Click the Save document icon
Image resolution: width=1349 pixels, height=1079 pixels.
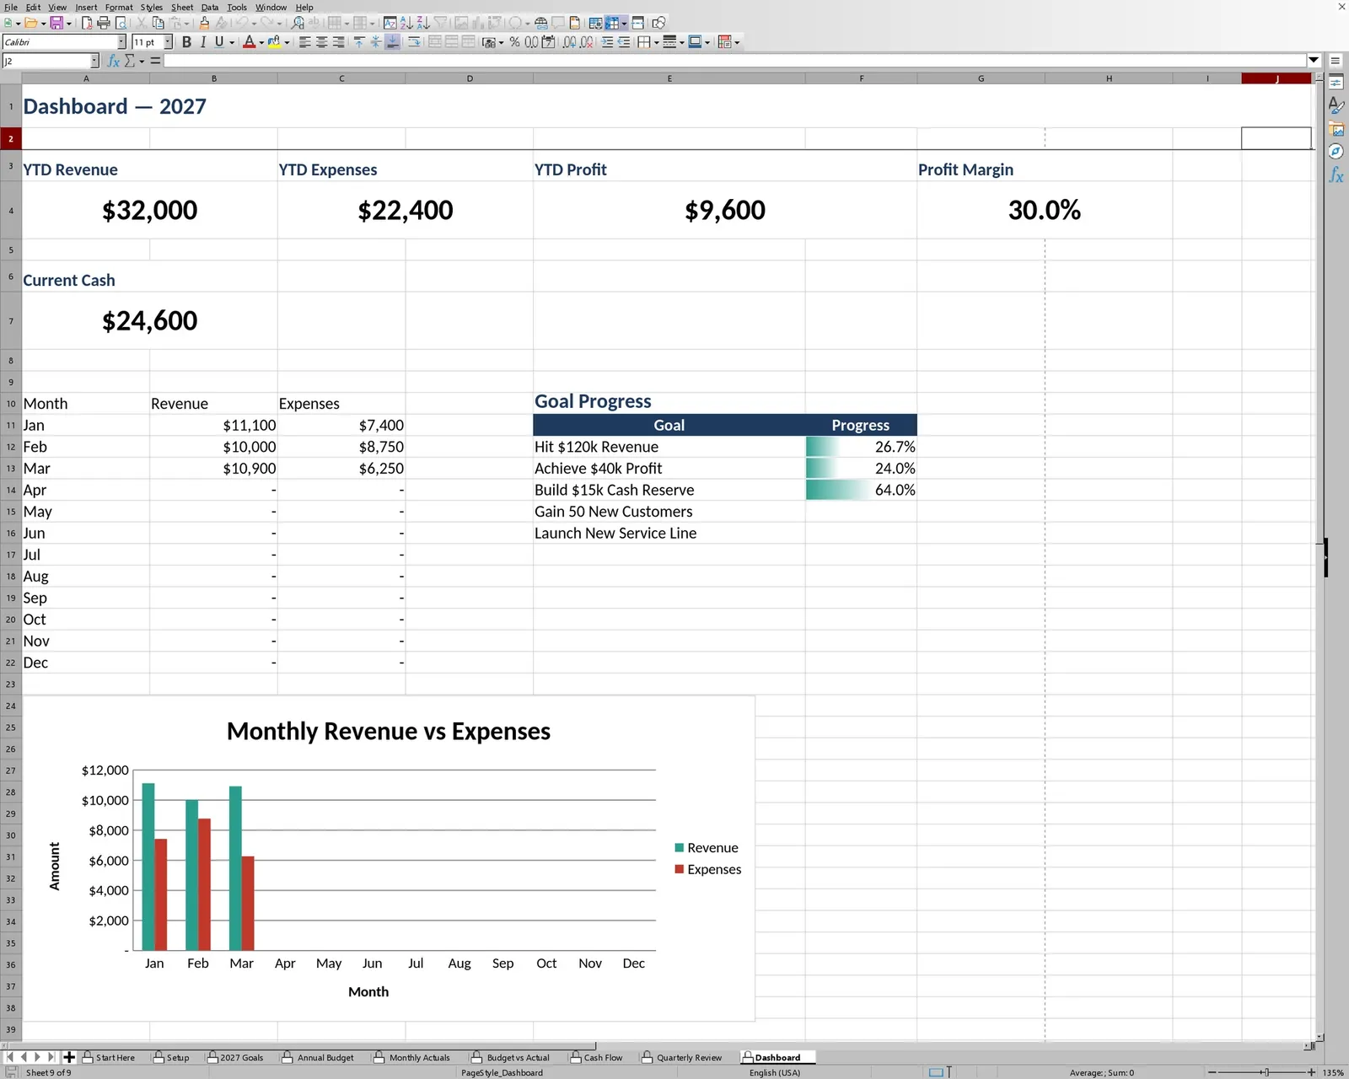56,23
